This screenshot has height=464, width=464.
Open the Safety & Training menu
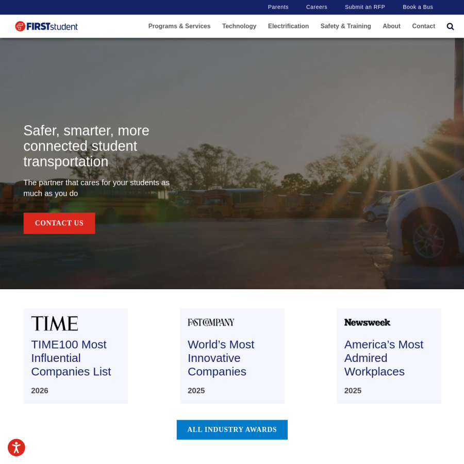click(x=345, y=26)
